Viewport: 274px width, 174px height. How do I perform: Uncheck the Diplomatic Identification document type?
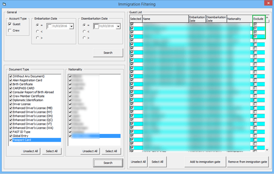click(x=11, y=100)
